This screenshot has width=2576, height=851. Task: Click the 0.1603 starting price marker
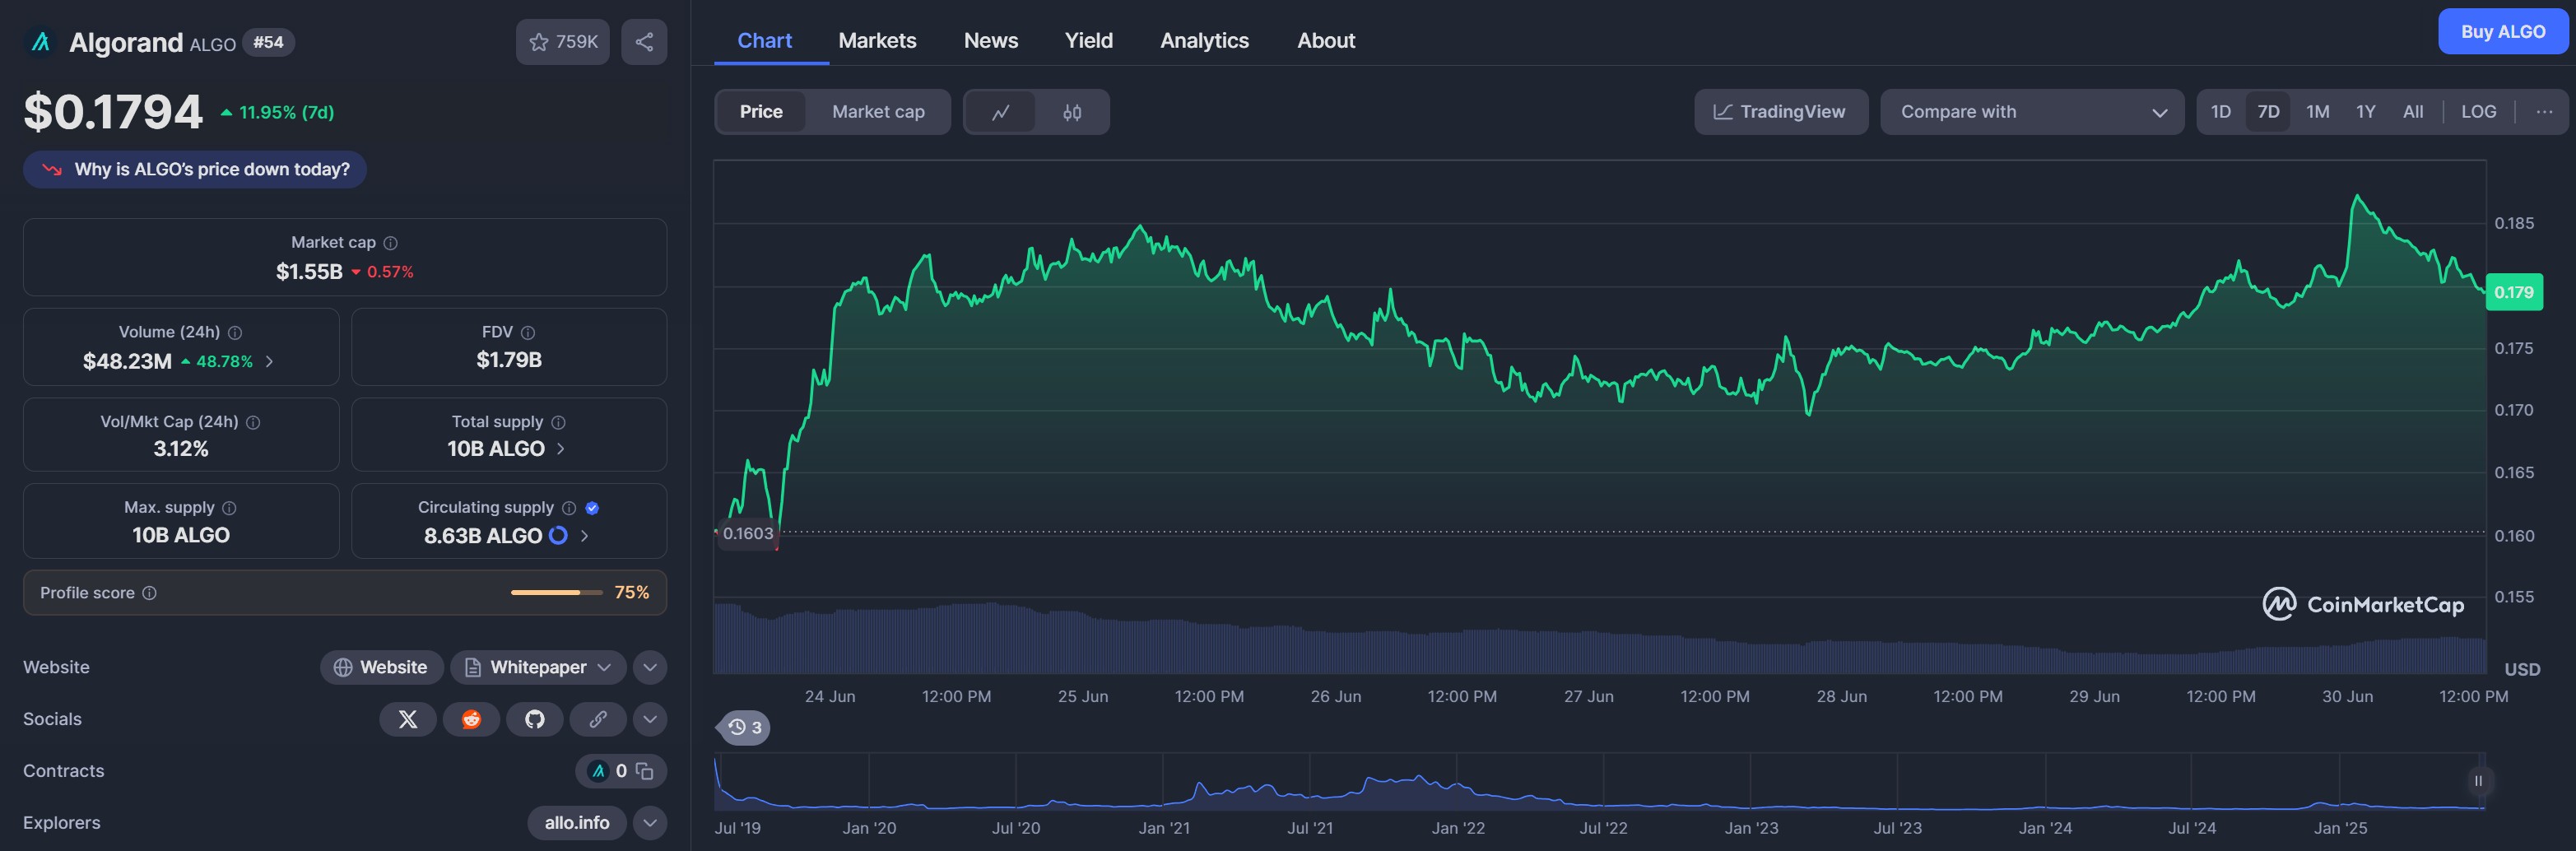(x=748, y=534)
